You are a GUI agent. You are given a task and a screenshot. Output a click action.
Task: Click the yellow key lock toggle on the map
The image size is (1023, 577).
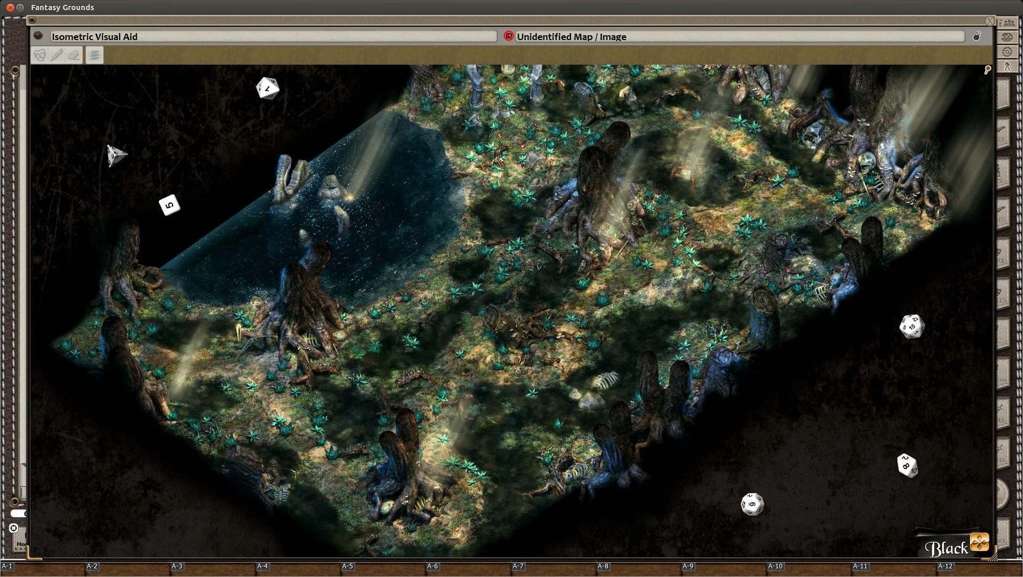(x=987, y=69)
